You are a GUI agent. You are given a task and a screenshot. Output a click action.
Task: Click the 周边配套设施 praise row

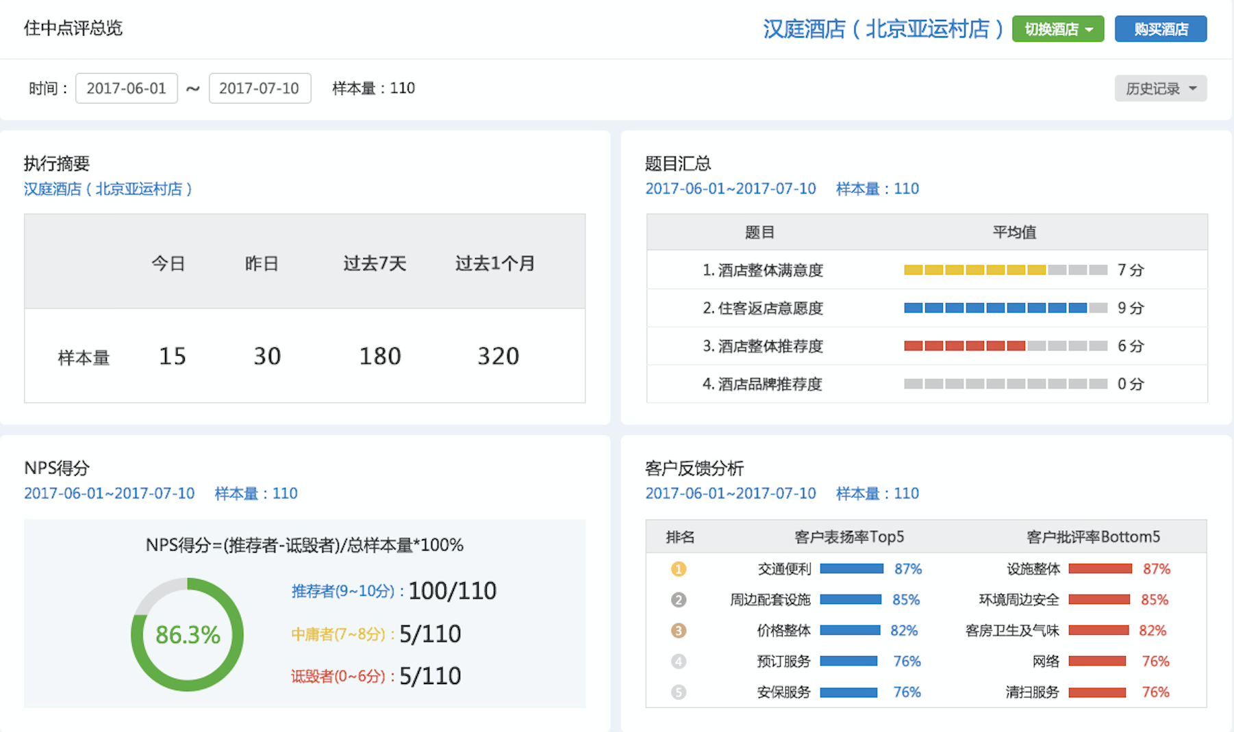(824, 600)
